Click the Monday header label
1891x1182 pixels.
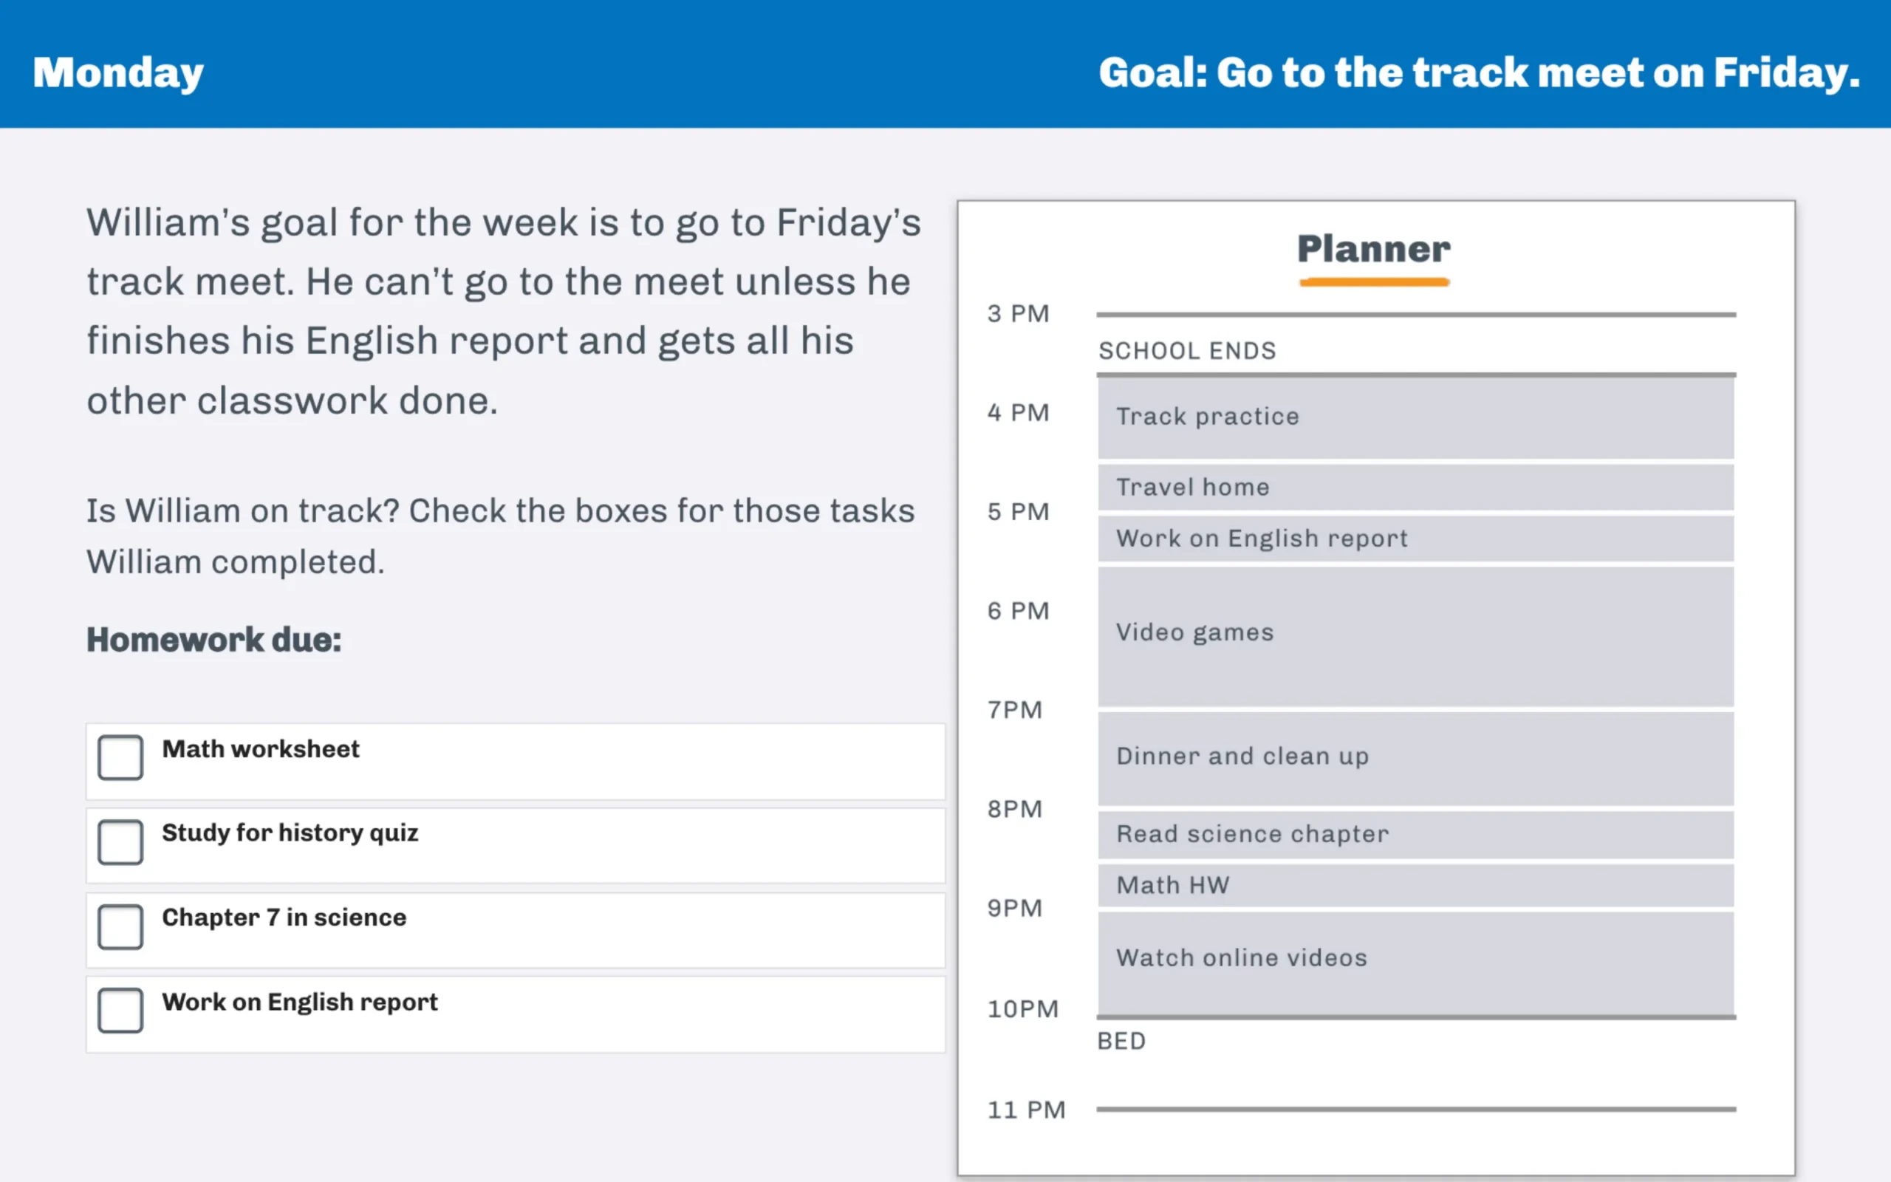pyautogui.click(x=118, y=73)
